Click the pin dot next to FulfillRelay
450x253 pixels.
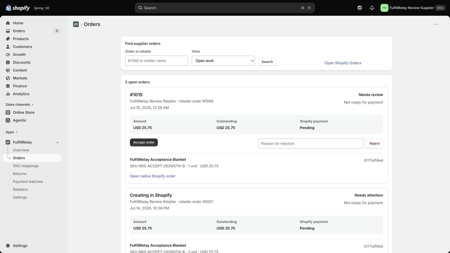(x=57, y=143)
